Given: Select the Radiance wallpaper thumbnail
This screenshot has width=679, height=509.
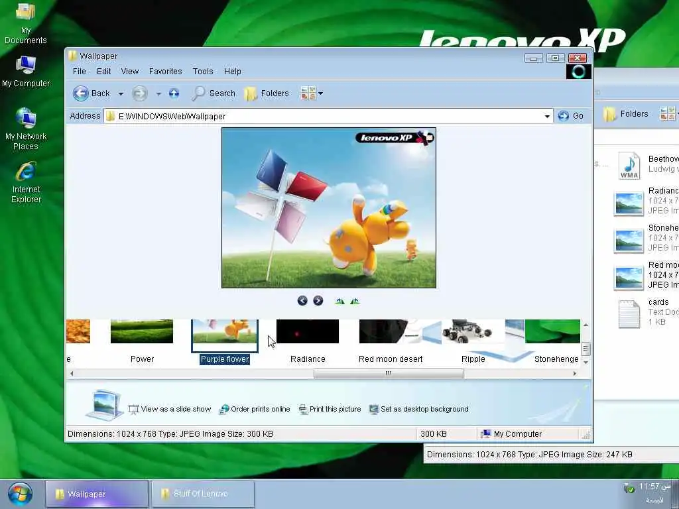Looking at the screenshot, I should (x=308, y=331).
